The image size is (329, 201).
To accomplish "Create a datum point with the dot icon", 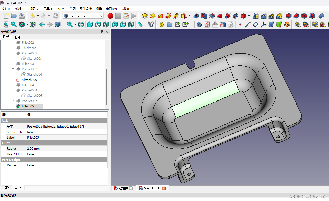I will 240,24.
